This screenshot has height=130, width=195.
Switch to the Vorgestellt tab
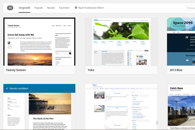pos(24,8)
